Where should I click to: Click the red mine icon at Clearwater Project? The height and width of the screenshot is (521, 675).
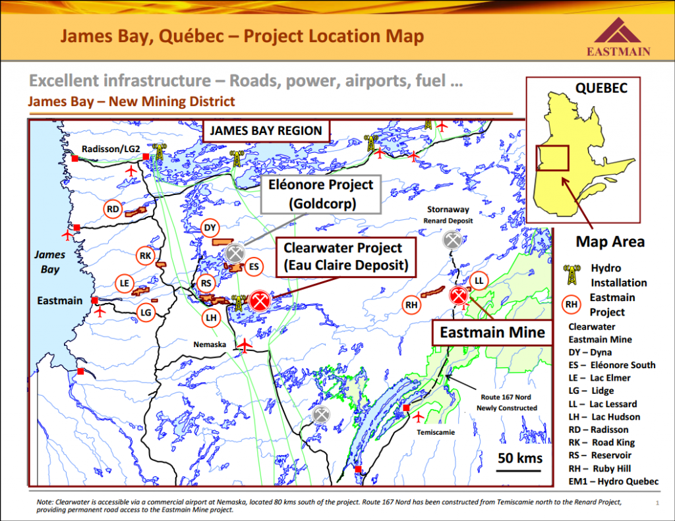pos(259,302)
